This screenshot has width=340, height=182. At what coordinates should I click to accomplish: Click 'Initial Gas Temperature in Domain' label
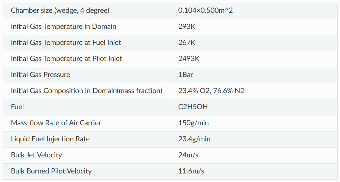click(x=64, y=26)
